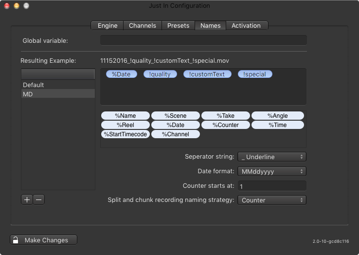Select the !special token in the pattern
The width and height of the screenshot is (359, 255).
255,74
